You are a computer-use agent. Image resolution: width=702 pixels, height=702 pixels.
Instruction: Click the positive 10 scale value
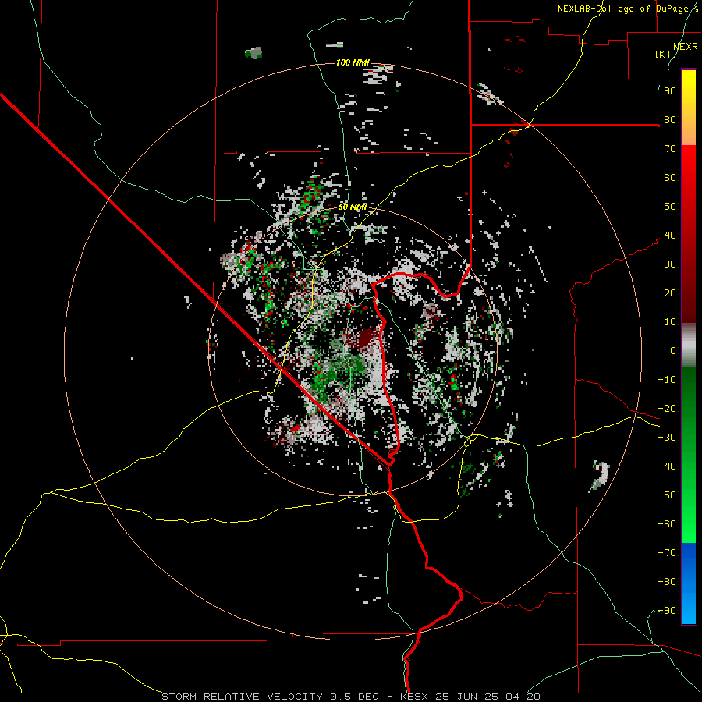point(670,322)
